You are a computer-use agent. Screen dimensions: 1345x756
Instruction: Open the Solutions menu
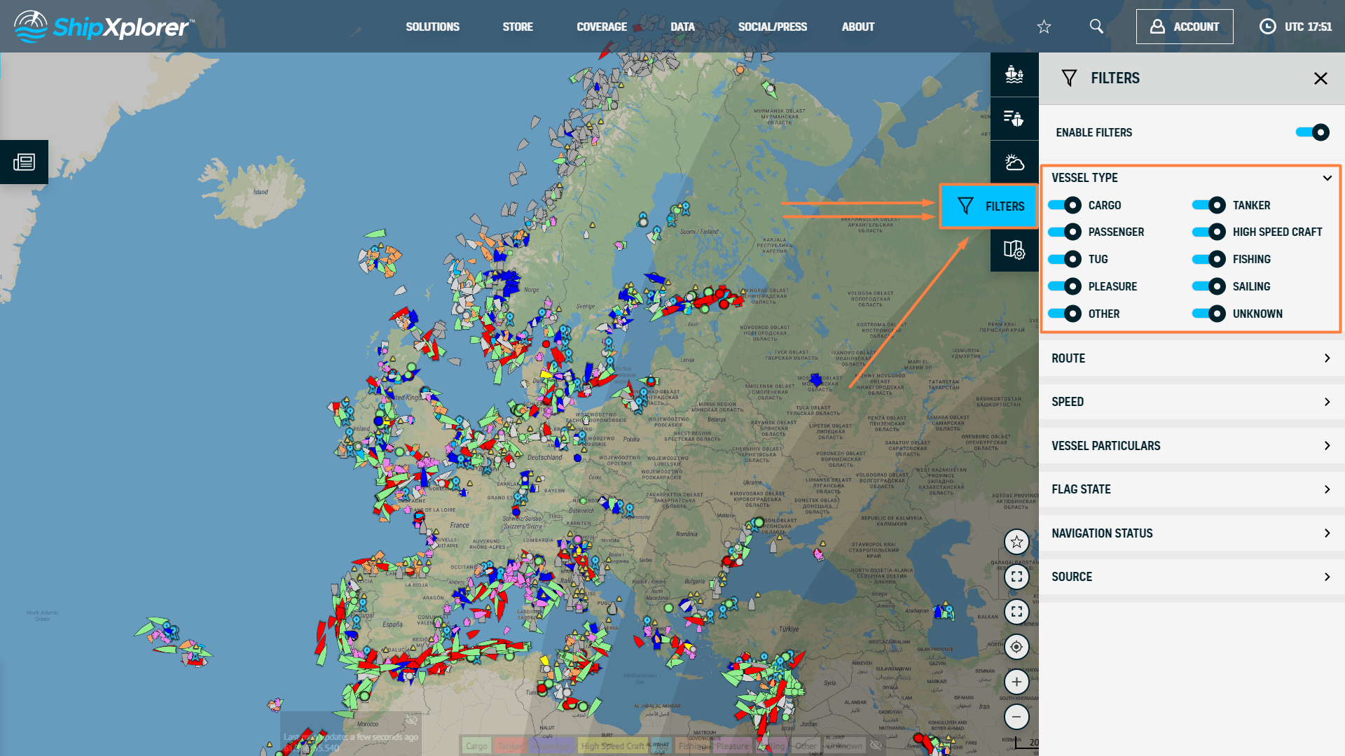pyautogui.click(x=432, y=27)
